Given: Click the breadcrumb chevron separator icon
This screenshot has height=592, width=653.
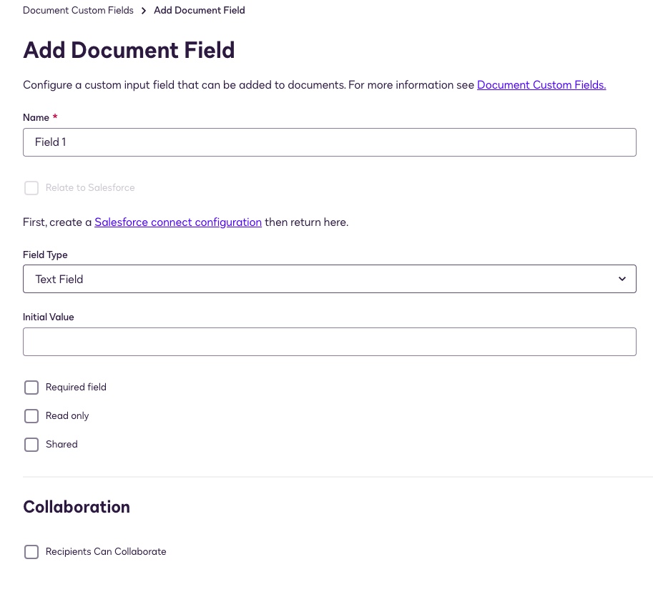Looking at the screenshot, I should (x=143, y=11).
